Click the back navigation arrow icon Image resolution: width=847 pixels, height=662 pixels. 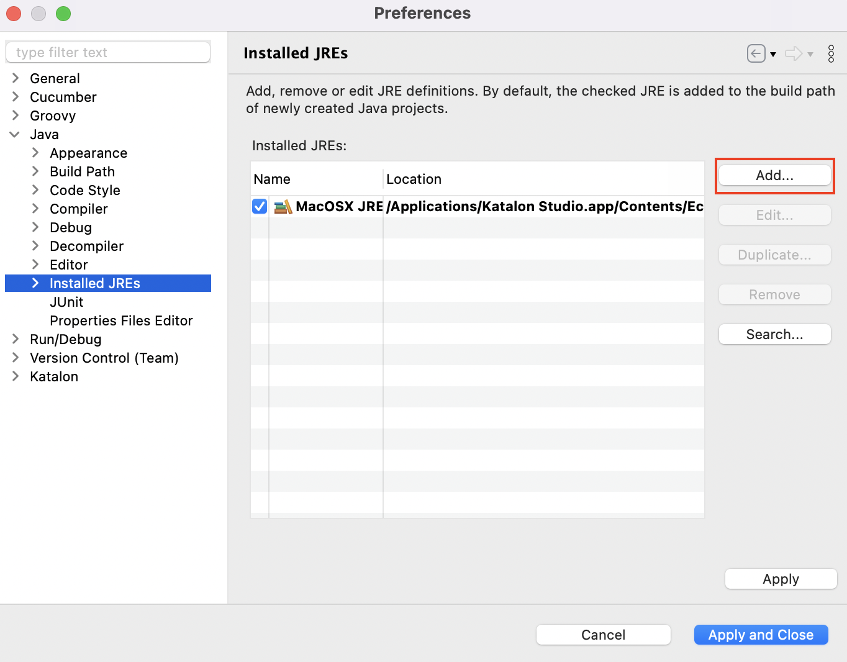756,54
